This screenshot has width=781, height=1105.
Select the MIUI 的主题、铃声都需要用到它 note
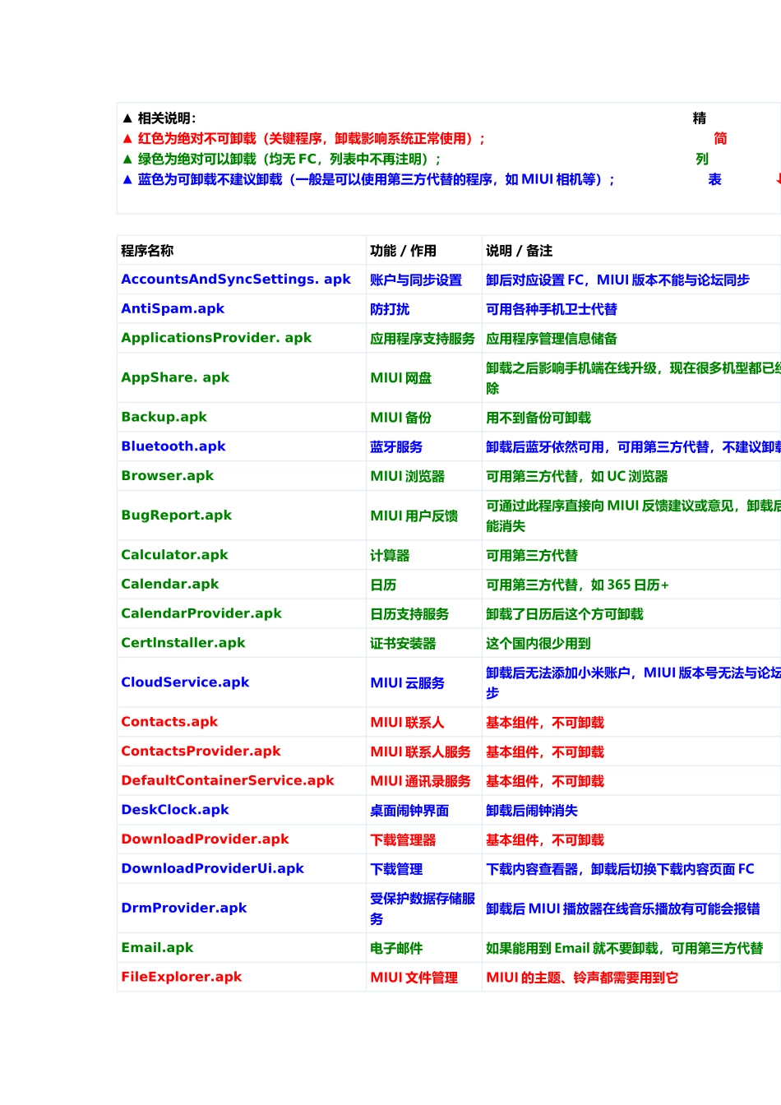[582, 978]
